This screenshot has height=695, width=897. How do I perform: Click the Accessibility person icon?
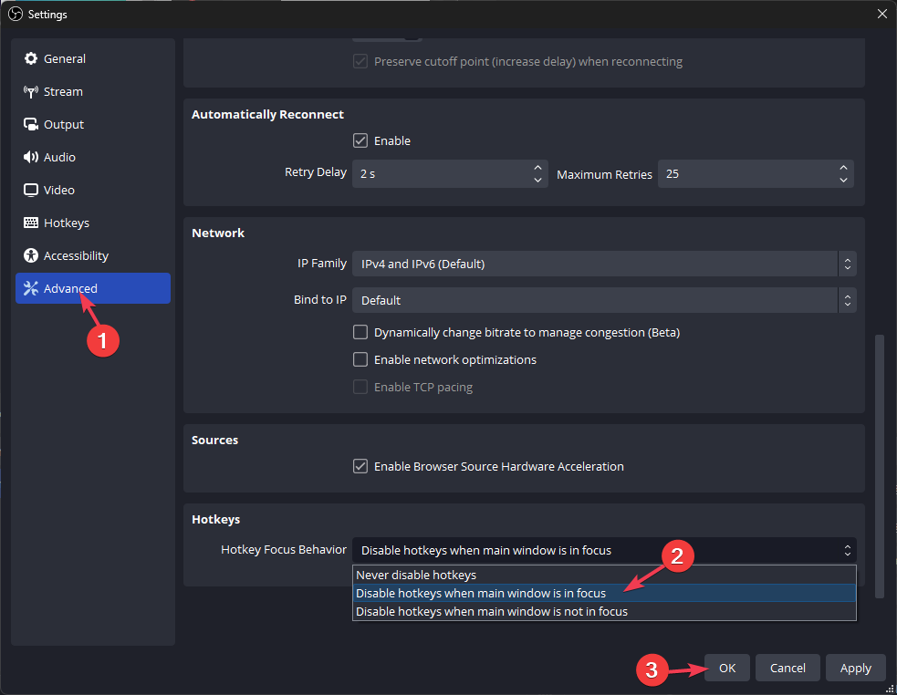31,255
